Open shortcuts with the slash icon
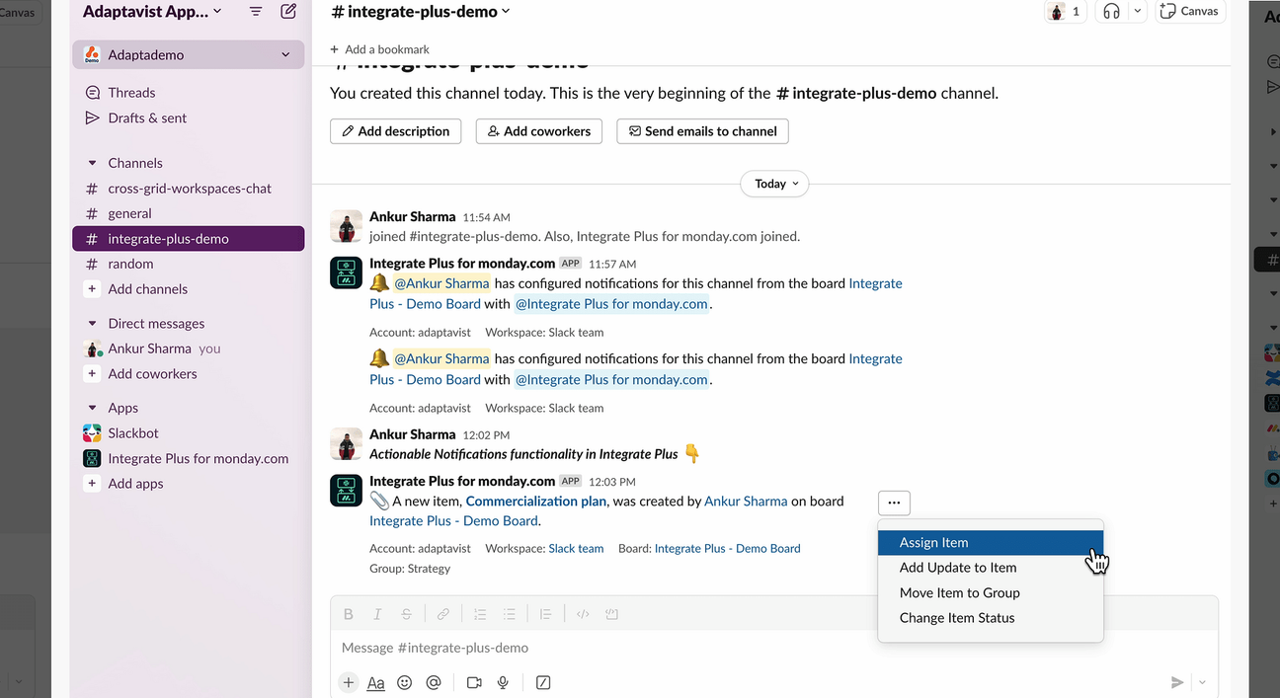The image size is (1280, 698). coord(543,682)
